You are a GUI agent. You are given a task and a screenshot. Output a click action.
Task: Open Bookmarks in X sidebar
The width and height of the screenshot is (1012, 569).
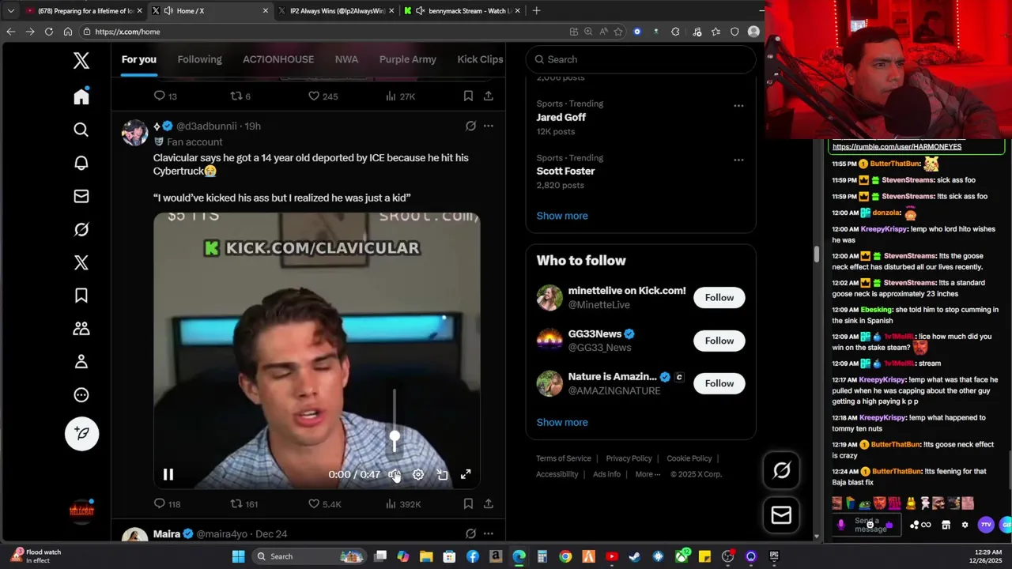[81, 296]
